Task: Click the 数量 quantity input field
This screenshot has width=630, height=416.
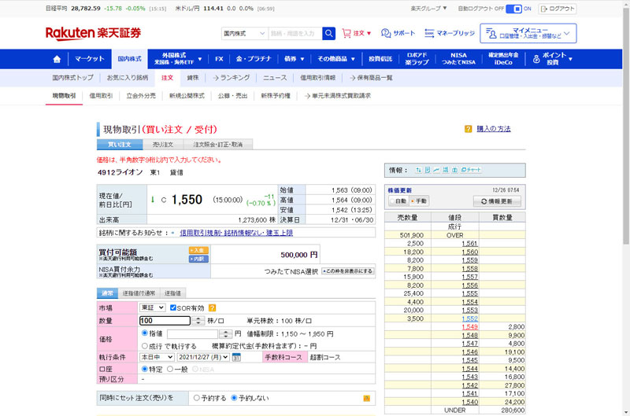Action: [x=165, y=321]
